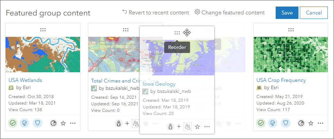
Task: Click the shield badge on USA Wetlands card
Action: [x=37, y=123]
